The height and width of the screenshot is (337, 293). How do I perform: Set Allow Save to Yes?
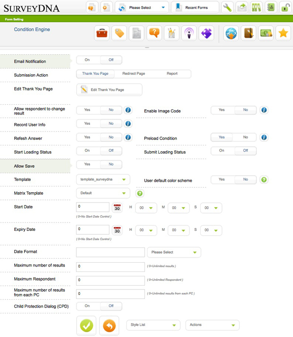[x=87, y=164]
